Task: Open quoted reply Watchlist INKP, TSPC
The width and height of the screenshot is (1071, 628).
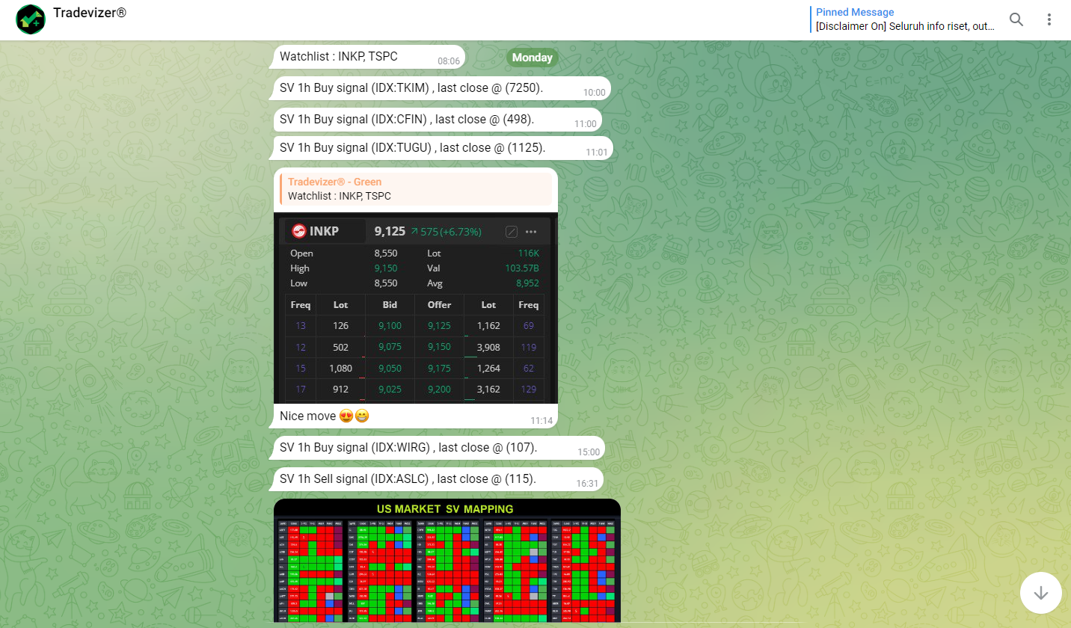Action: pos(415,189)
